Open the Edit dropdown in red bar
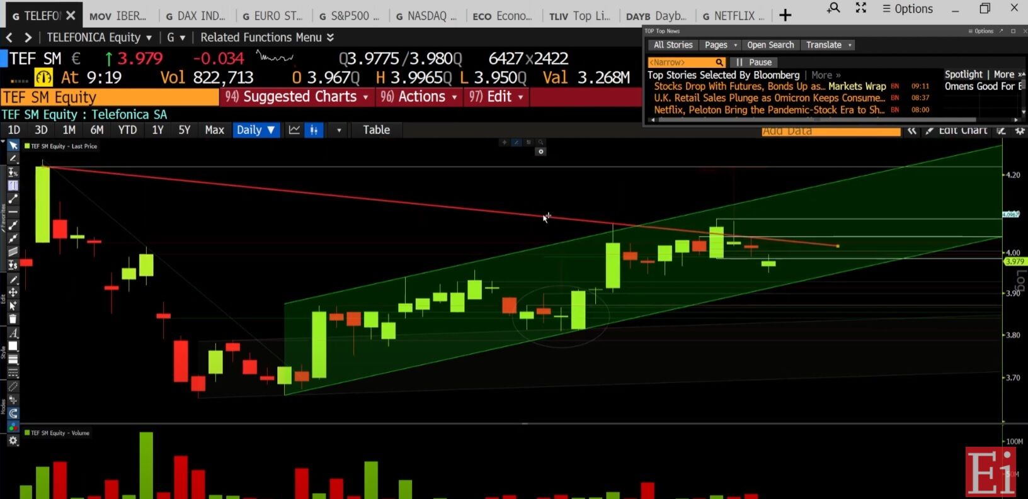The height and width of the screenshot is (499, 1028). [496, 97]
